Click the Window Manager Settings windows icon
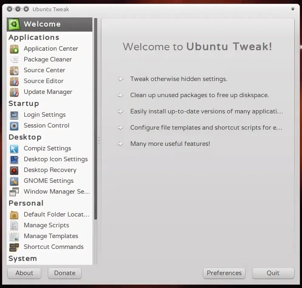The image size is (302, 288). [14, 192]
